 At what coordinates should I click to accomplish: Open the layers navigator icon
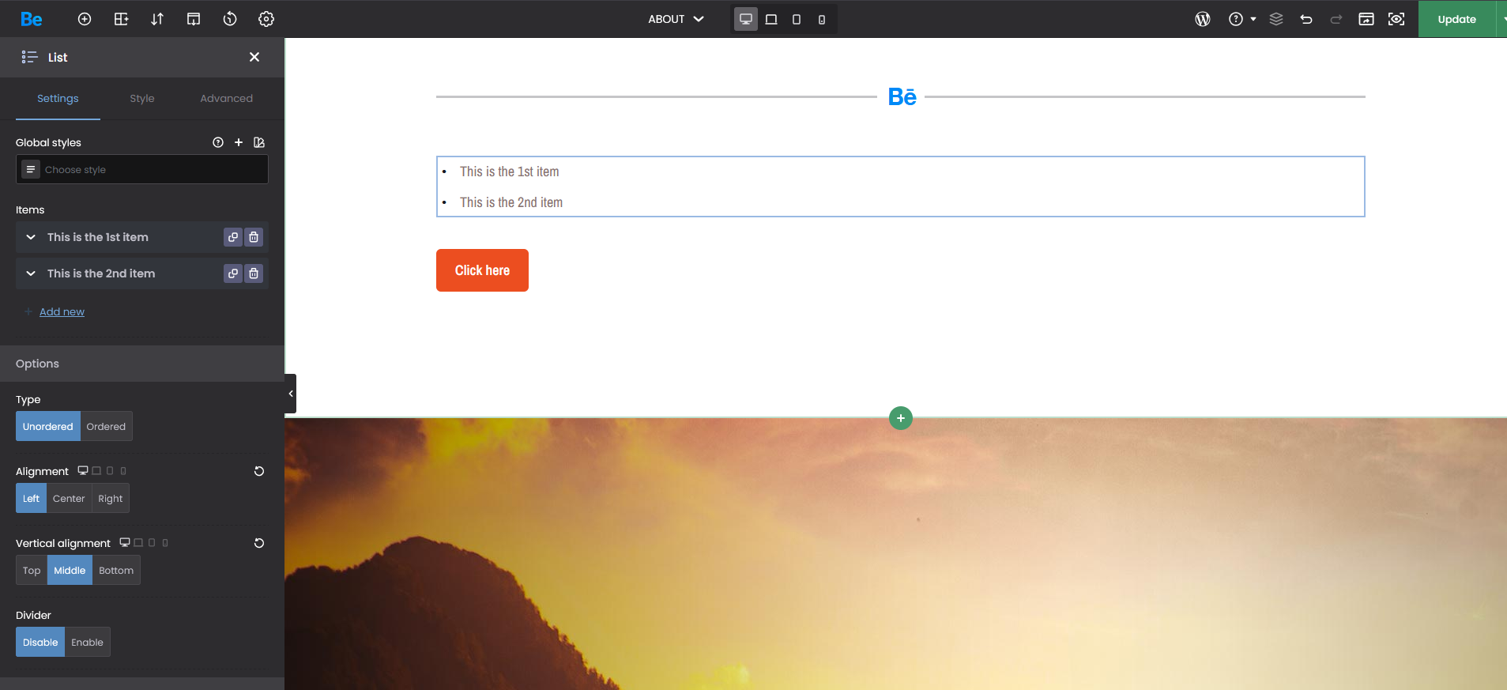(1275, 19)
